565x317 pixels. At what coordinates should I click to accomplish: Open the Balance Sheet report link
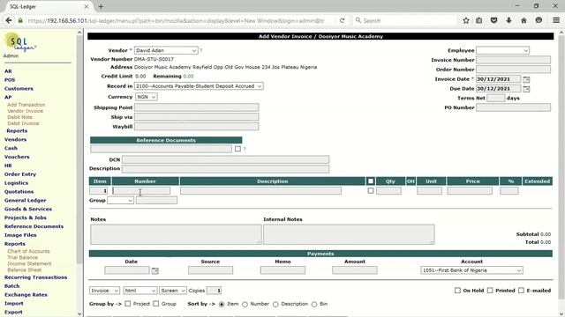pos(25,269)
